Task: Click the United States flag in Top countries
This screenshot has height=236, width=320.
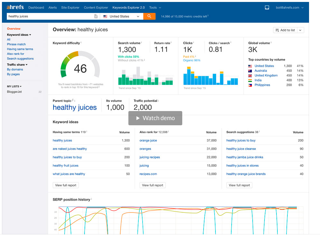Action: [x=250, y=66]
